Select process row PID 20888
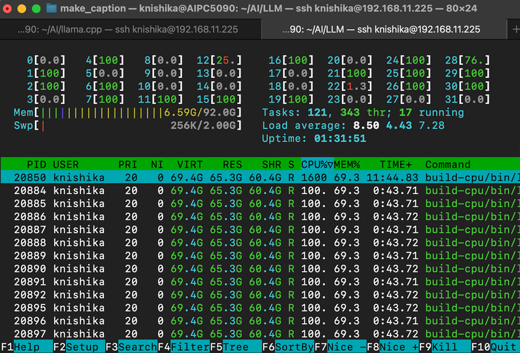This screenshot has width=520, height=353. point(260,243)
